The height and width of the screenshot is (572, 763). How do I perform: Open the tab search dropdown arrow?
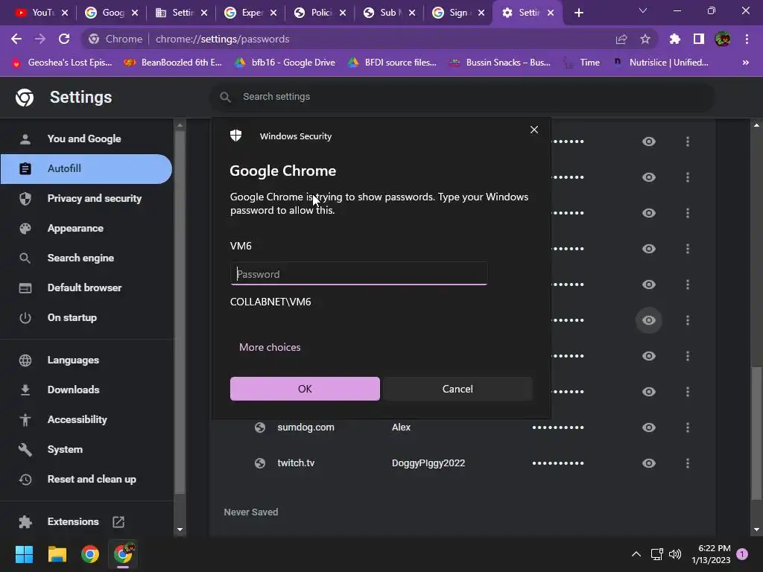tap(643, 10)
